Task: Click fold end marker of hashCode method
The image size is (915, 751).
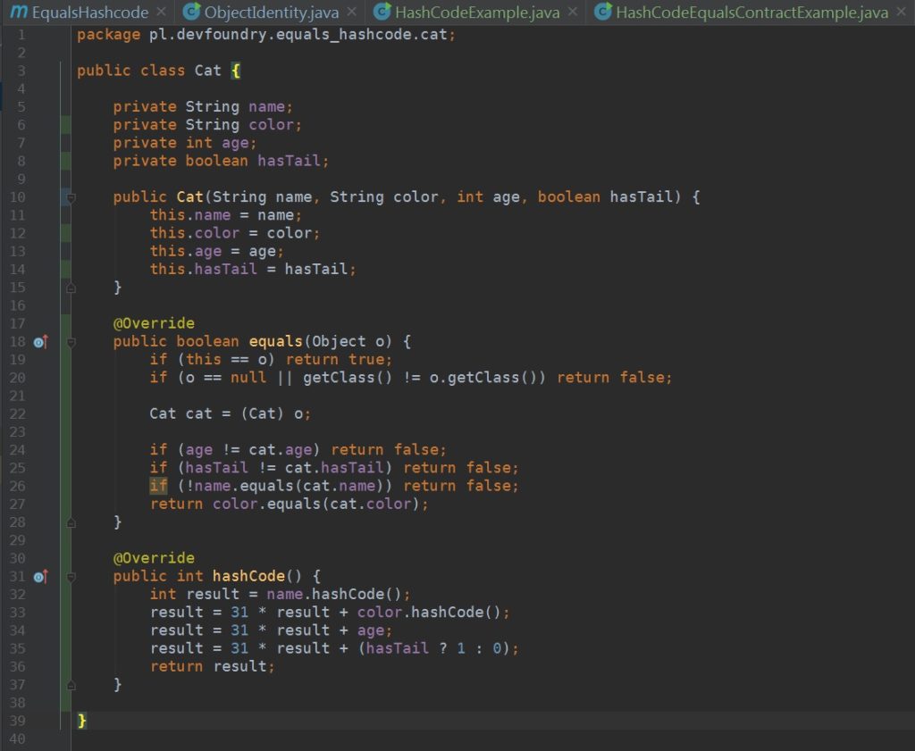Action: [71, 685]
